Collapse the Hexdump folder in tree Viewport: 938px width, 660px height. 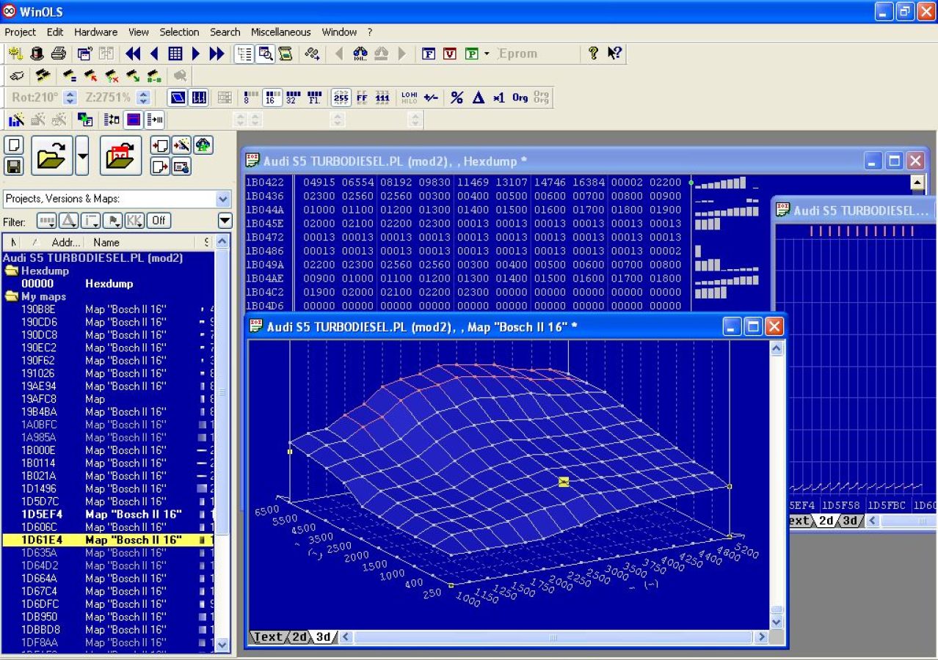coord(10,271)
